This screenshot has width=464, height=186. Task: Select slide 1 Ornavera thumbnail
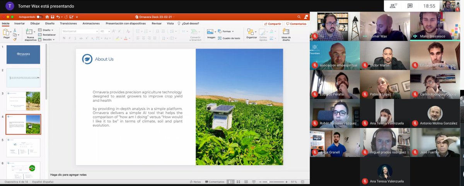click(23, 55)
